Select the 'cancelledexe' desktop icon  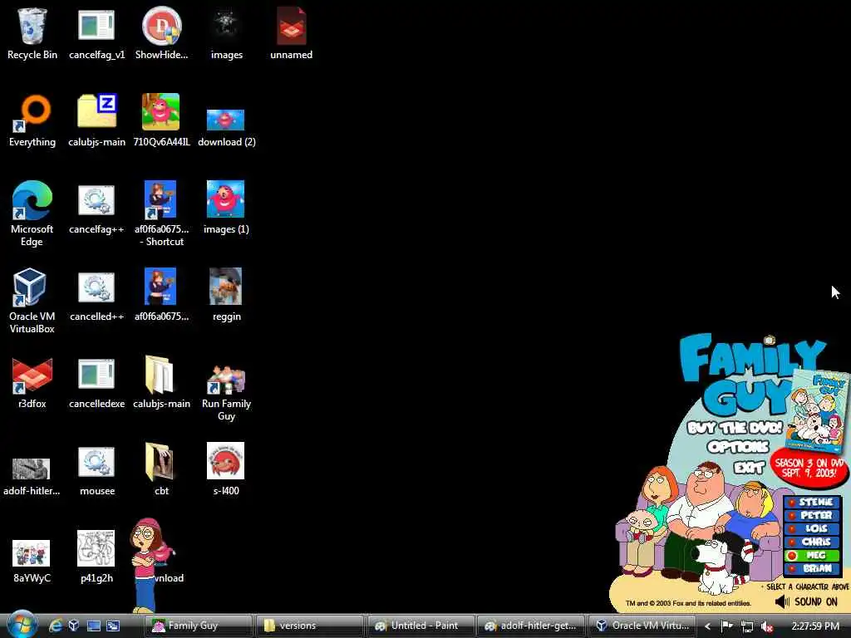96,382
